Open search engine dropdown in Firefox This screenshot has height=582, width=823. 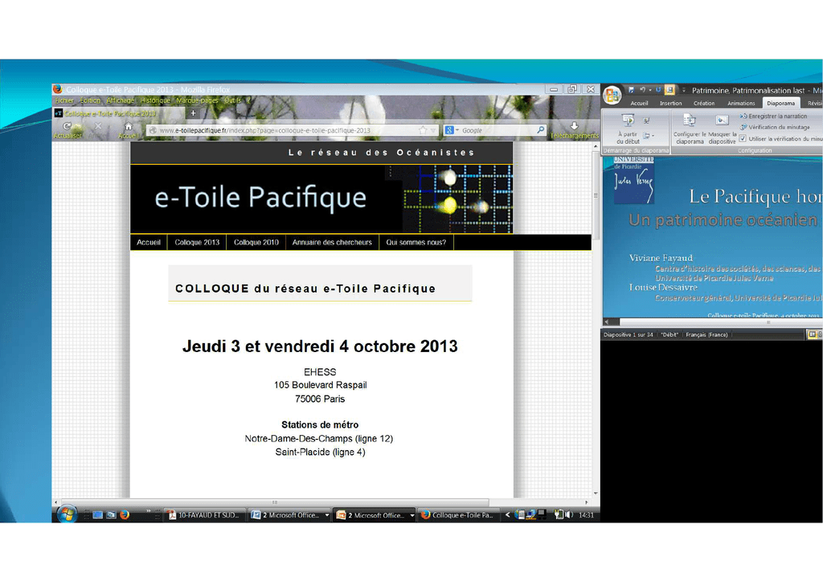pyautogui.click(x=453, y=130)
